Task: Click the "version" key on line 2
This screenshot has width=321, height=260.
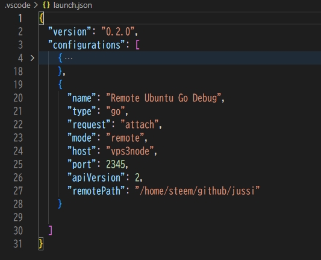Action: 70,31
